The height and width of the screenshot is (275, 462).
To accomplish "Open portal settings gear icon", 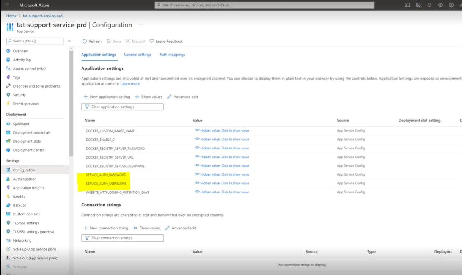I will point(440,5).
